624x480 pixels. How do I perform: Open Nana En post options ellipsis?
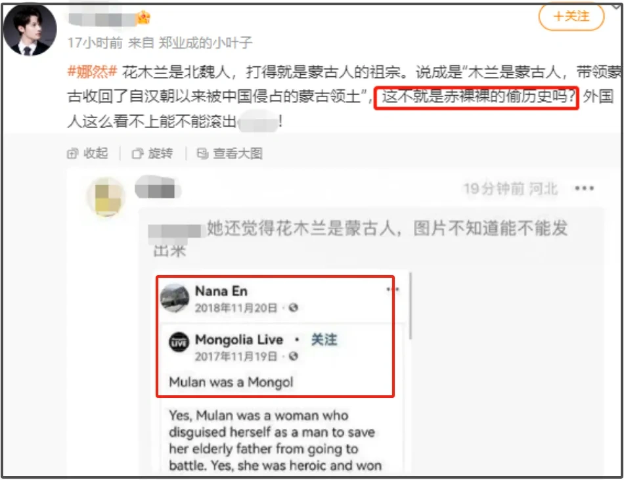point(392,289)
